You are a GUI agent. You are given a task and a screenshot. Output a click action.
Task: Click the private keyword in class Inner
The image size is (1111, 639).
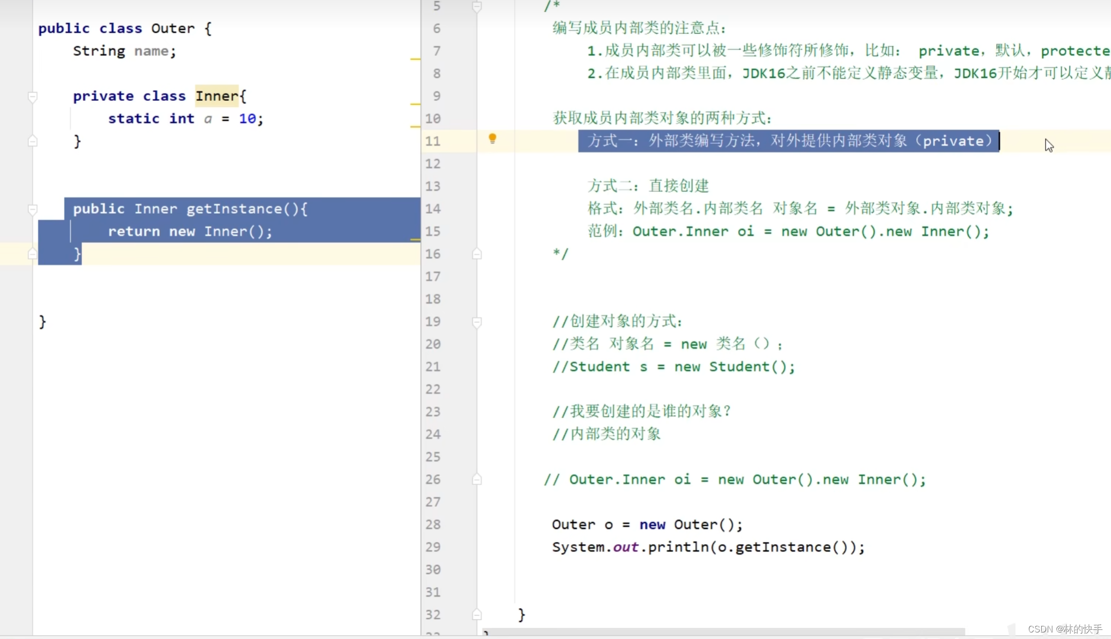[102, 96]
